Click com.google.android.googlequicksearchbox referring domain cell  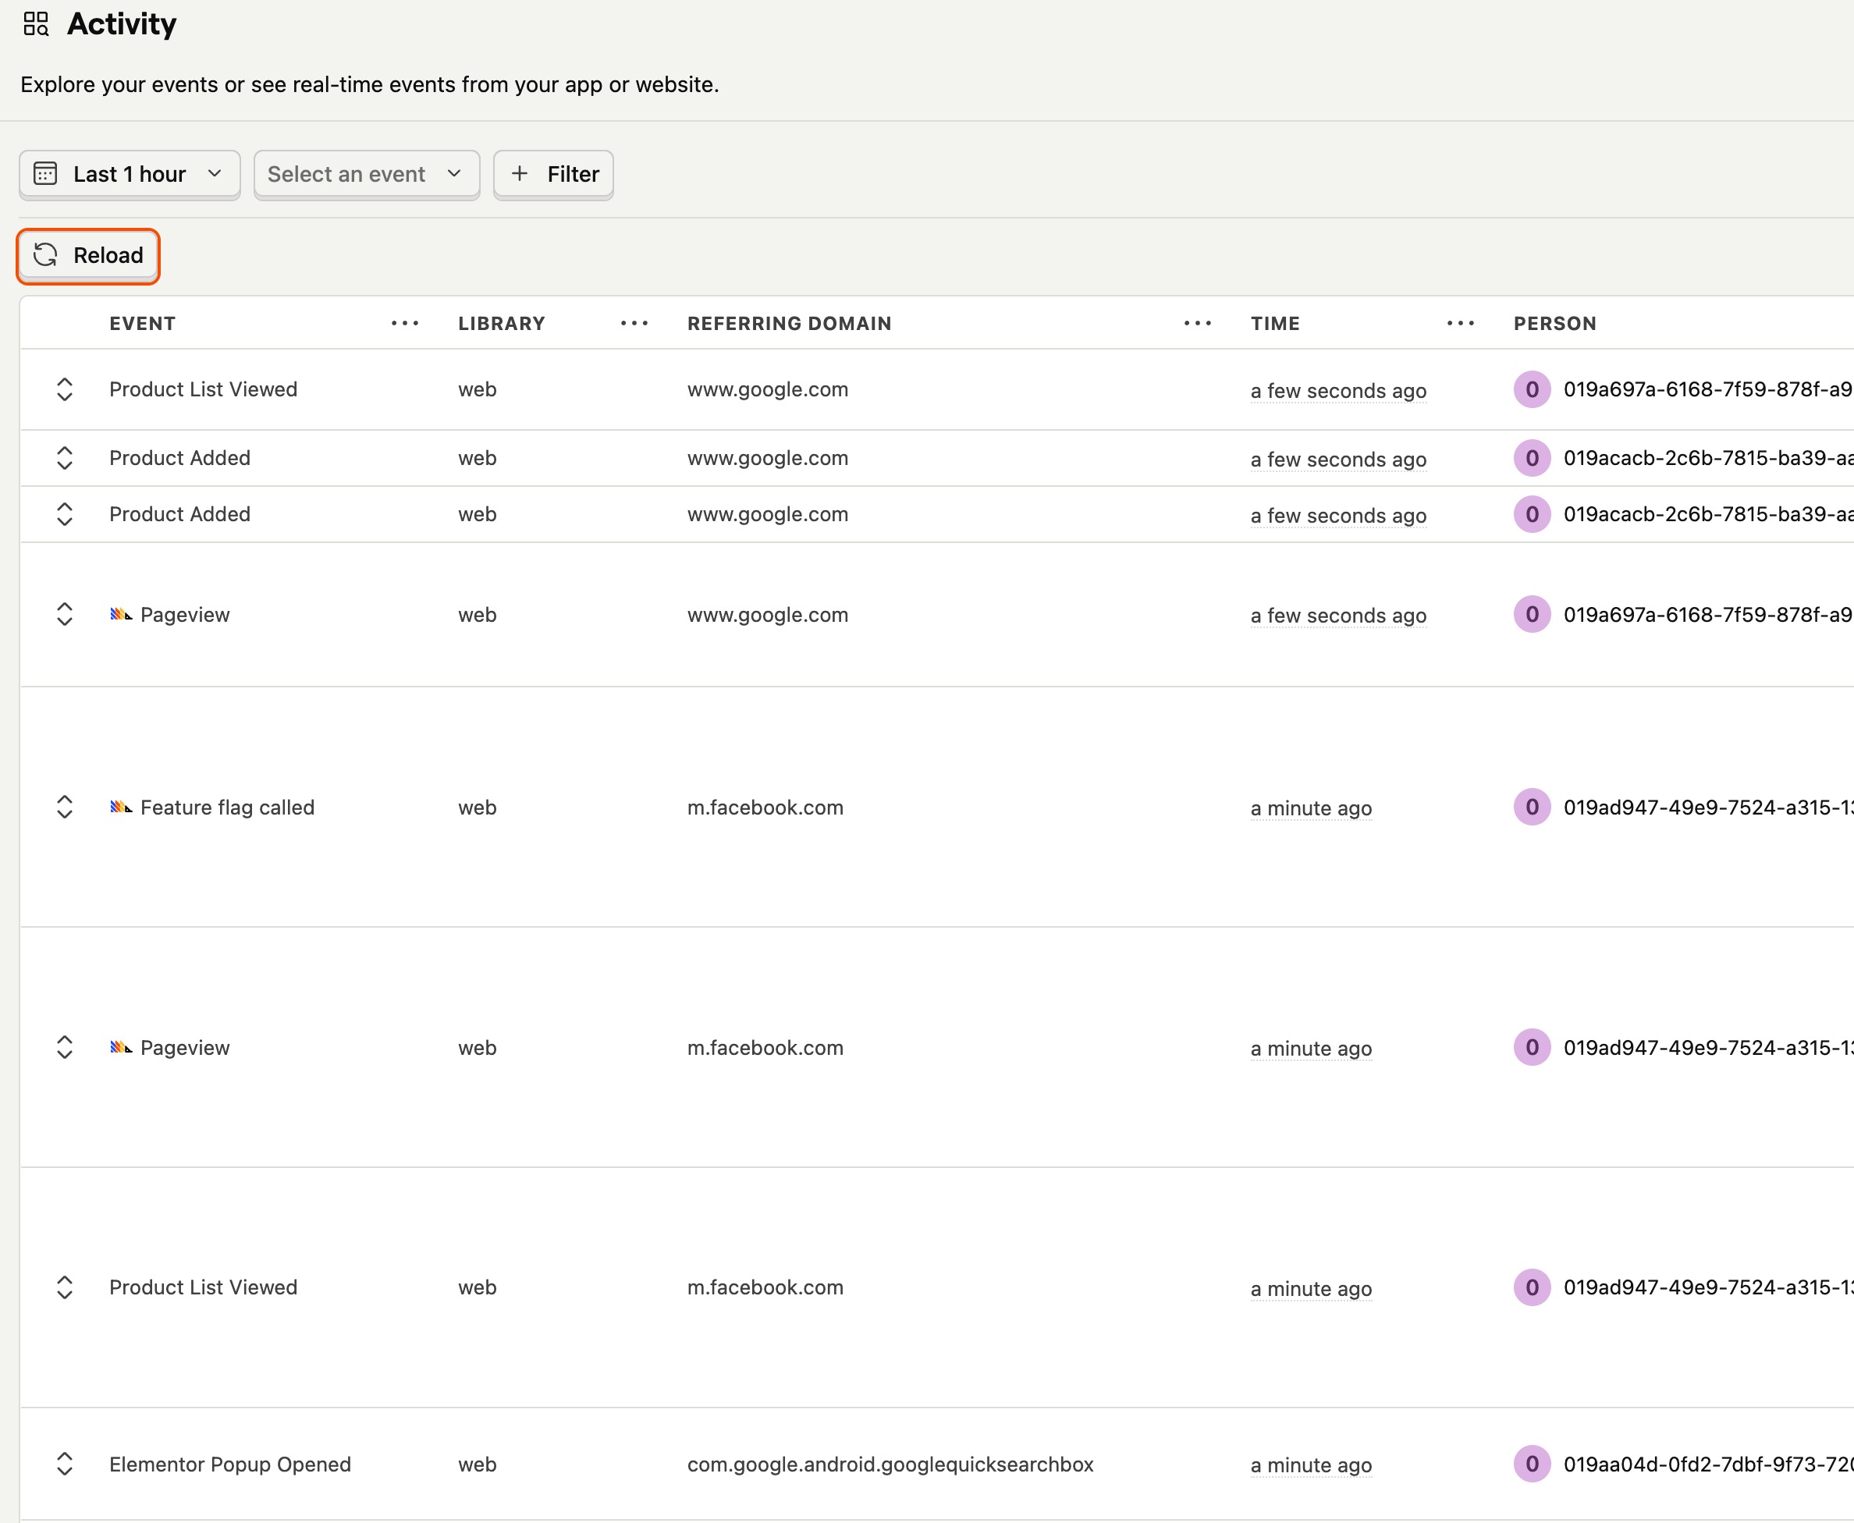(x=890, y=1464)
